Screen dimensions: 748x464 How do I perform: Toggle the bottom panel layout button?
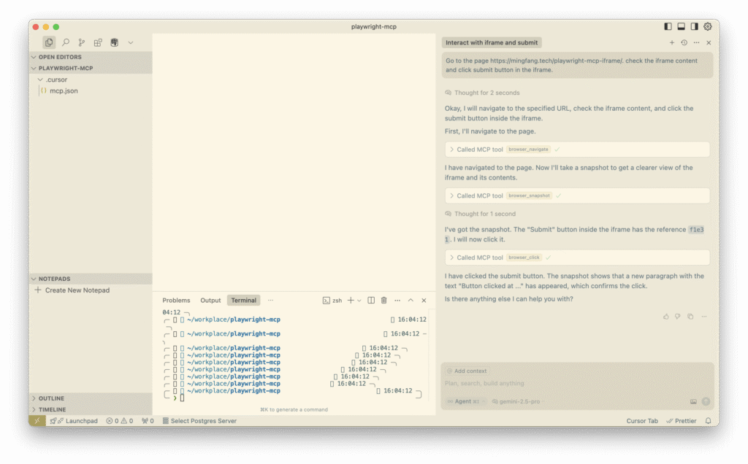pos(681,27)
